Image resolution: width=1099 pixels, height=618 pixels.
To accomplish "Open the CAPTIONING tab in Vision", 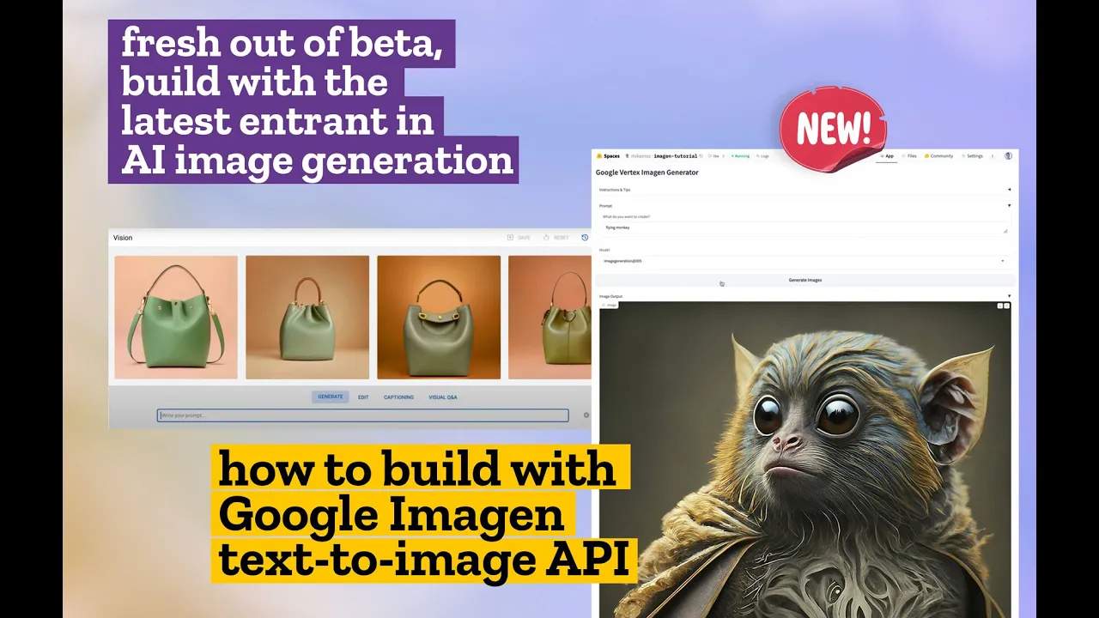I will pyautogui.click(x=398, y=397).
